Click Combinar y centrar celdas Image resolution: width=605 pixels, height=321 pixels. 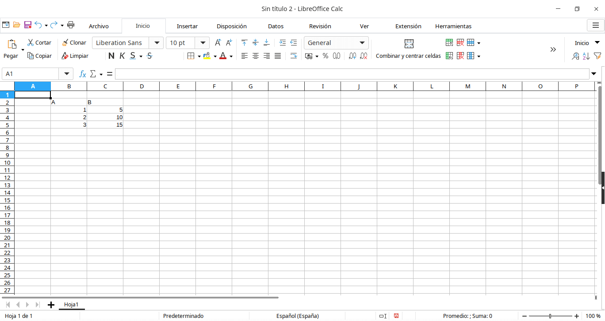click(408, 49)
